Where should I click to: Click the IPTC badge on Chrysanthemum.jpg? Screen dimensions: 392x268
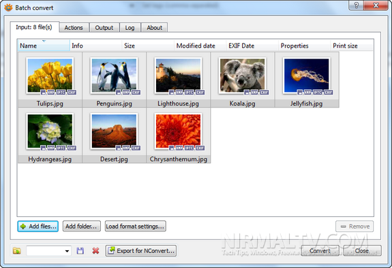(x=189, y=148)
